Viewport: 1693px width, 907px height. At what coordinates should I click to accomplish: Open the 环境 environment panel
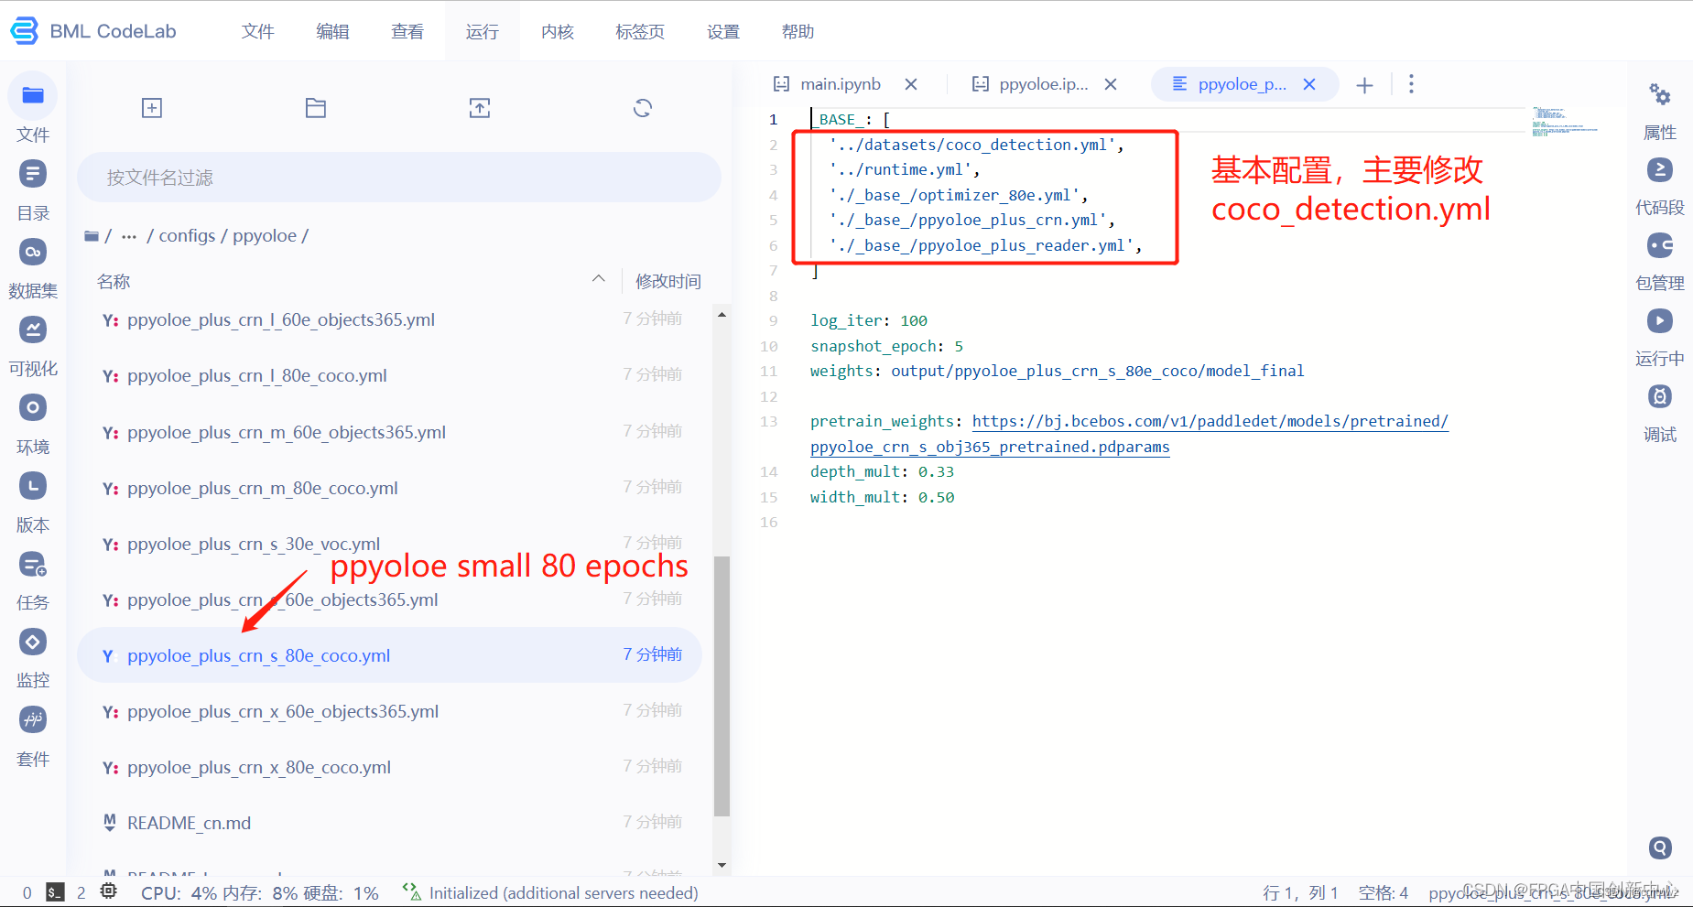pyautogui.click(x=33, y=407)
